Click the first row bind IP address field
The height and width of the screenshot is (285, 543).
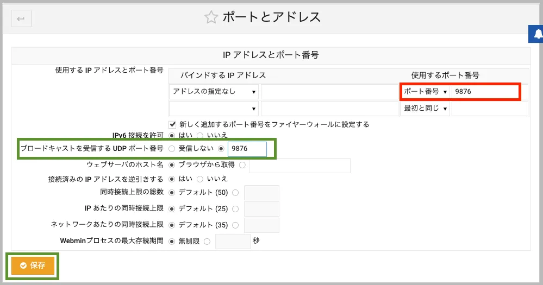coord(329,92)
